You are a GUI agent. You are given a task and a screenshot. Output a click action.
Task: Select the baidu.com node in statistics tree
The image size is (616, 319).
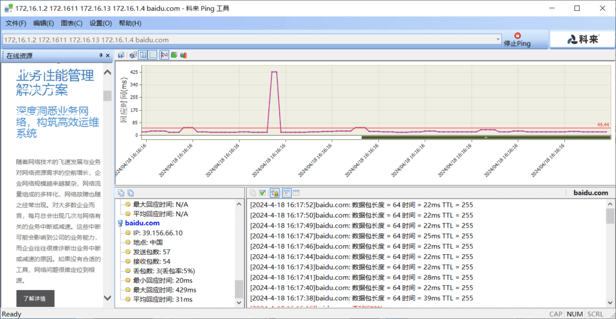click(x=143, y=223)
